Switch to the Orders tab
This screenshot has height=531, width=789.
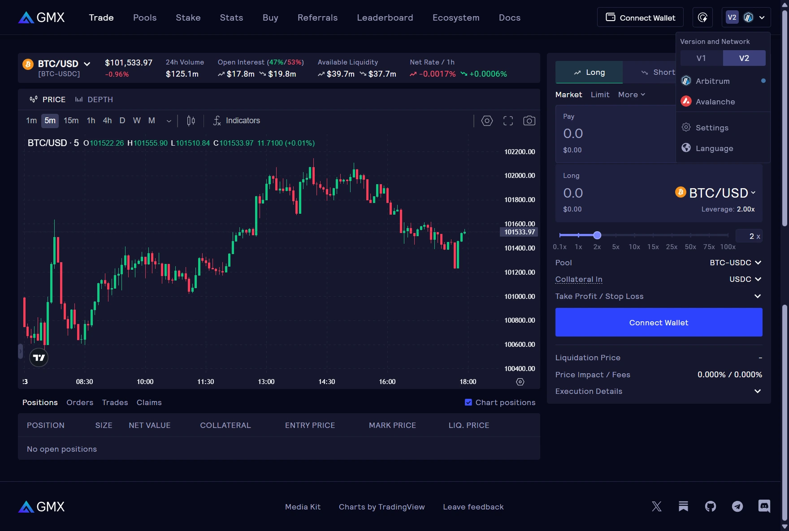click(80, 402)
